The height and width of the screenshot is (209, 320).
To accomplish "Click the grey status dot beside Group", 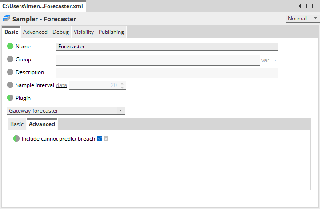I will click(10, 59).
